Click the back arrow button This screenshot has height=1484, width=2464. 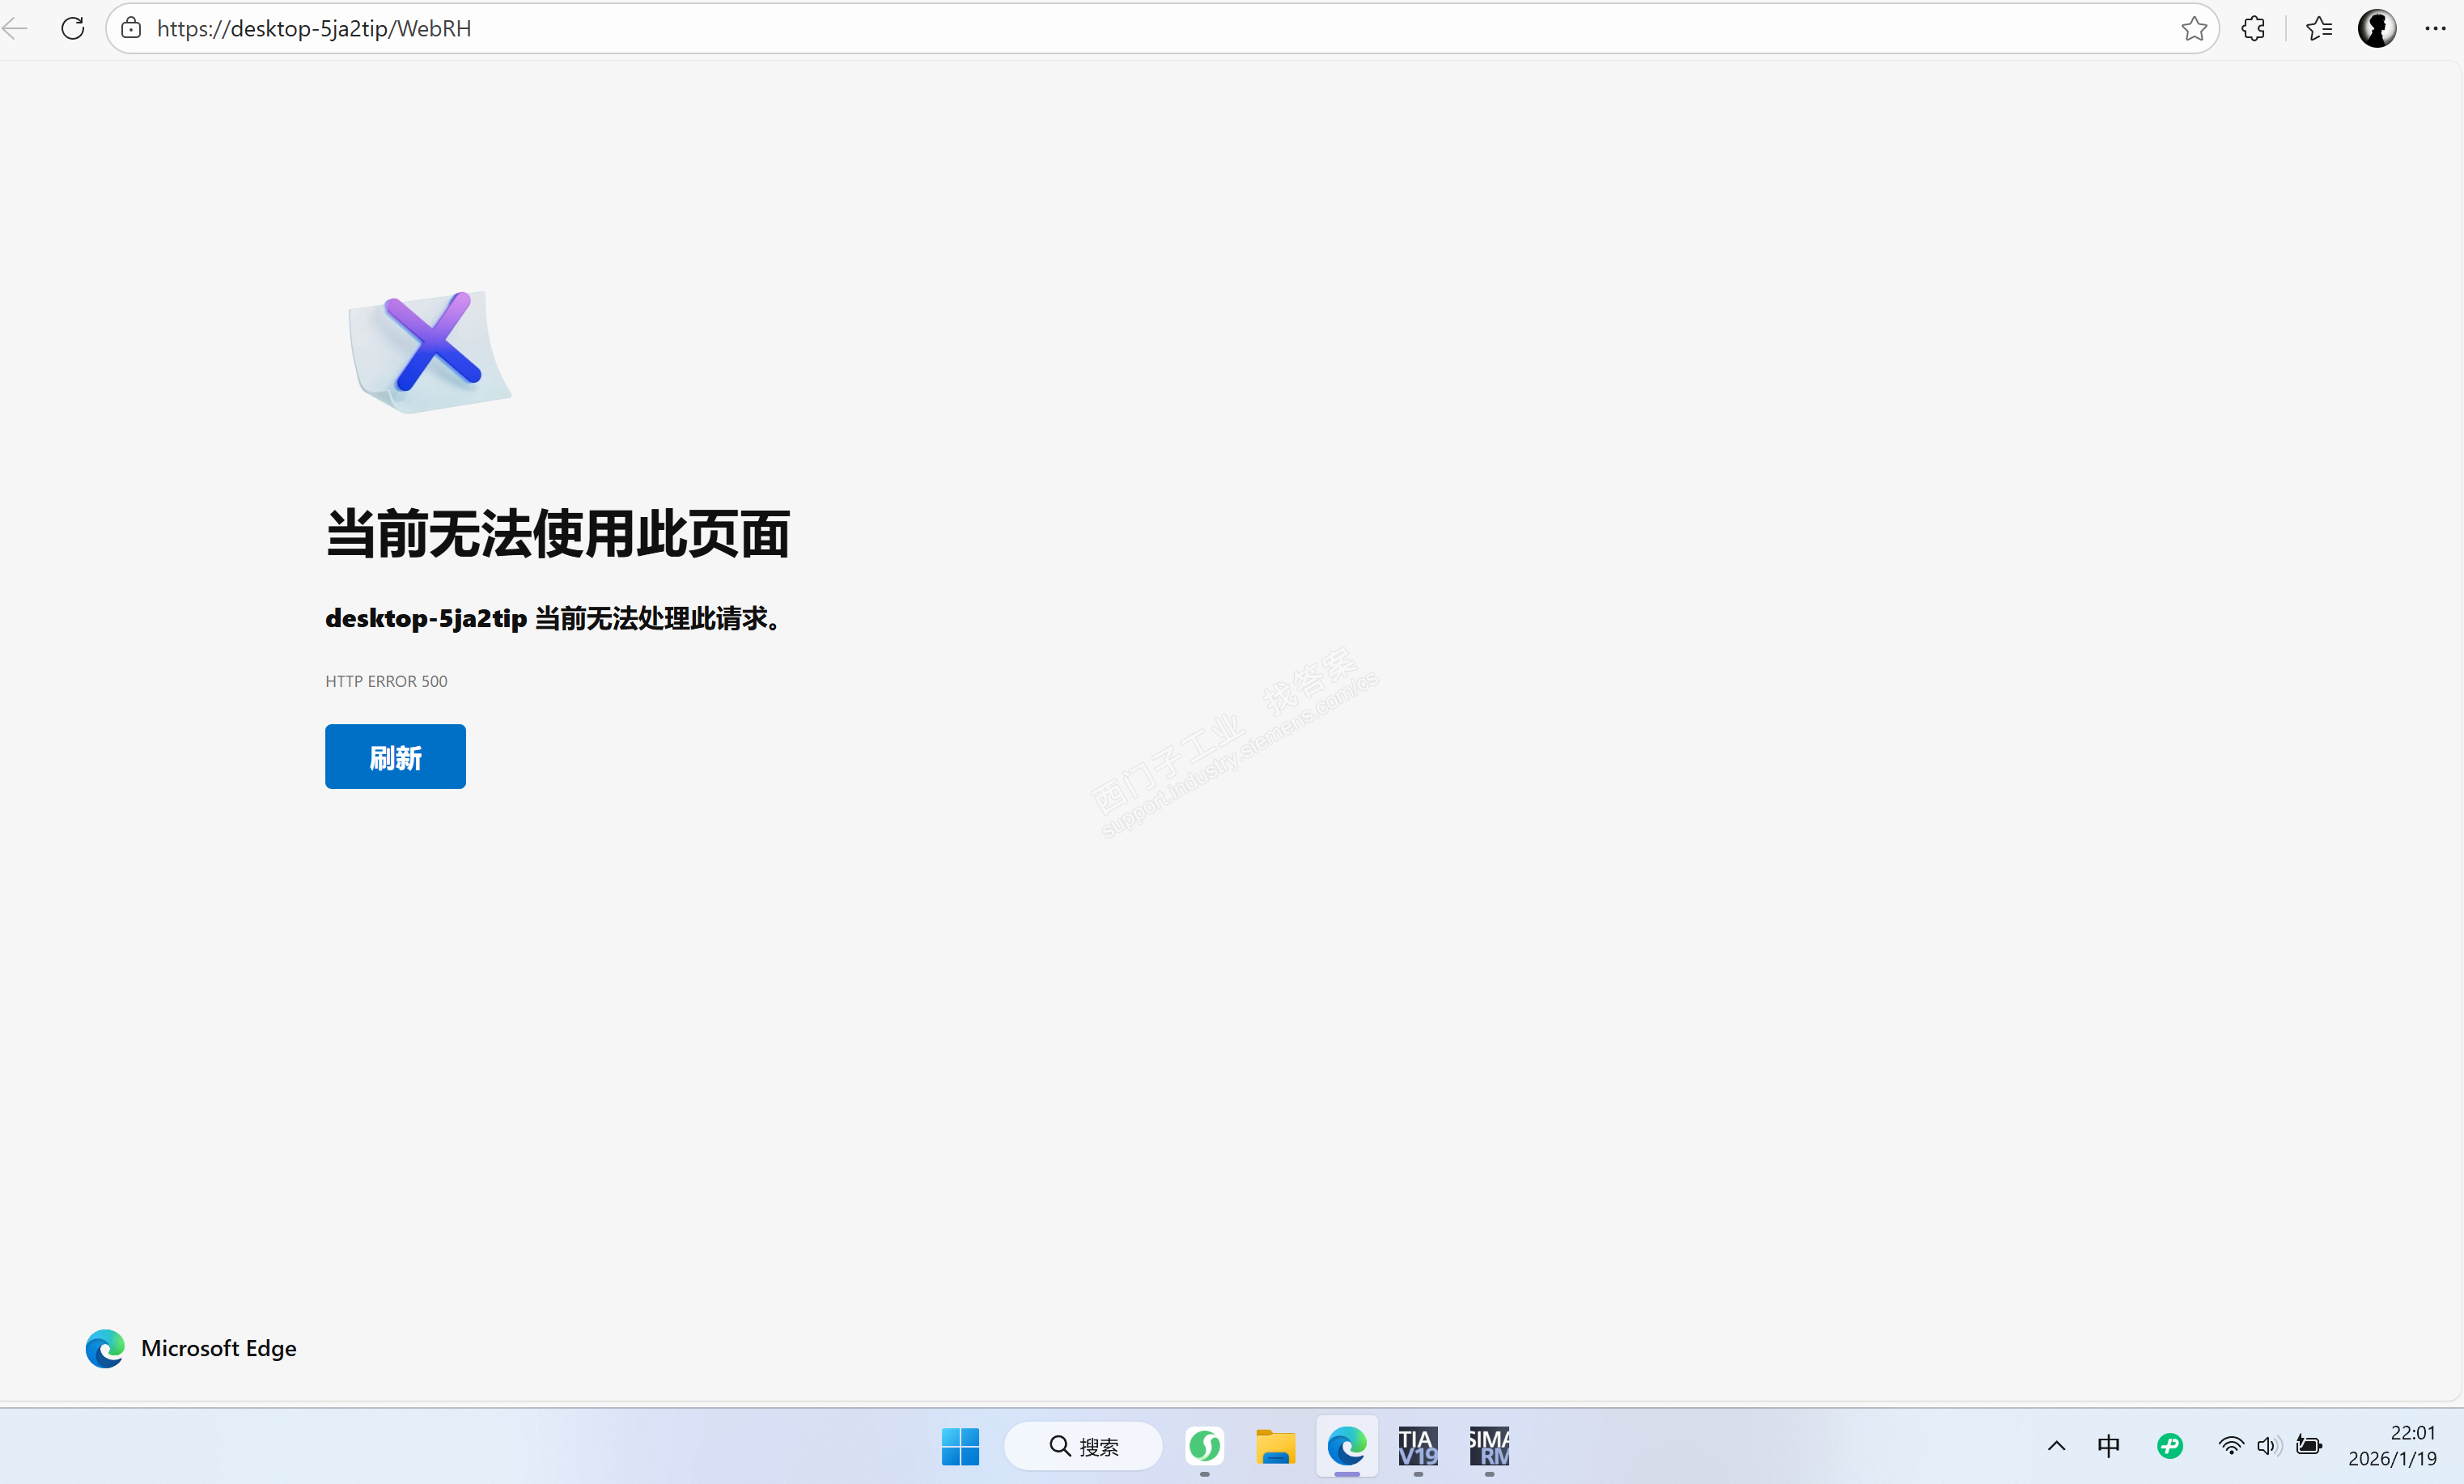[15, 28]
